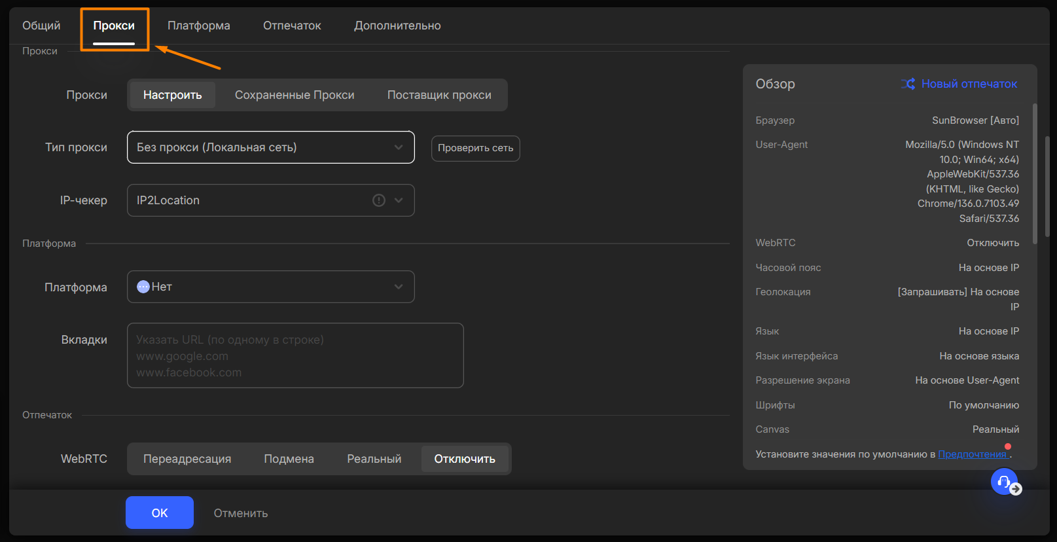This screenshot has height=542, width=1057.
Task: Click the Проверить сеть button
Action: [x=476, y=148]
